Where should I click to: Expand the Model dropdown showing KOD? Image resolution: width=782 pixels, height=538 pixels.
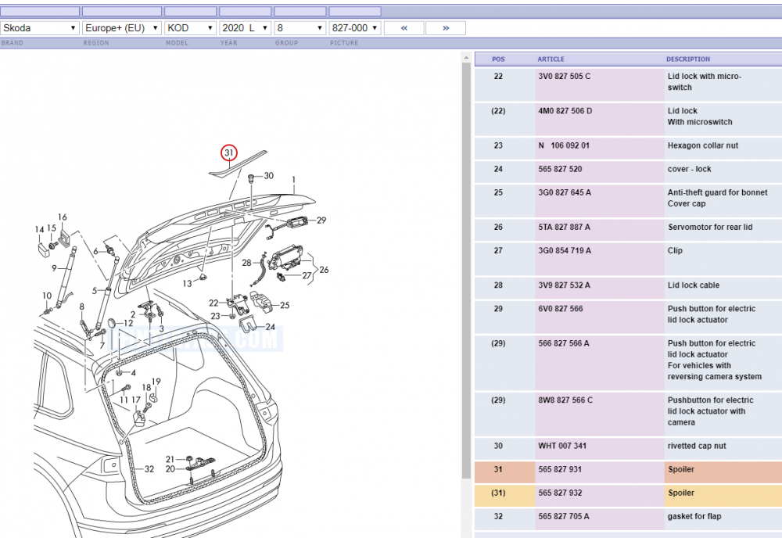(x=191, y=28)
